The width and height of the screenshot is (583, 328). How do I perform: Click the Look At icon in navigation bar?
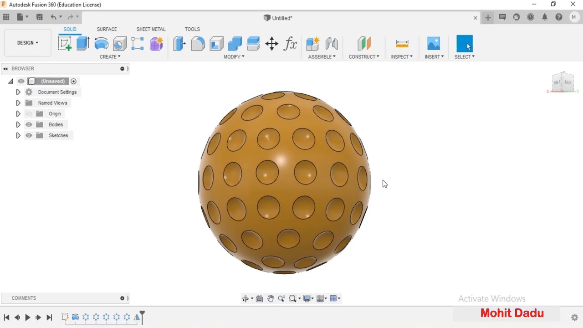[x=259, y=298]
